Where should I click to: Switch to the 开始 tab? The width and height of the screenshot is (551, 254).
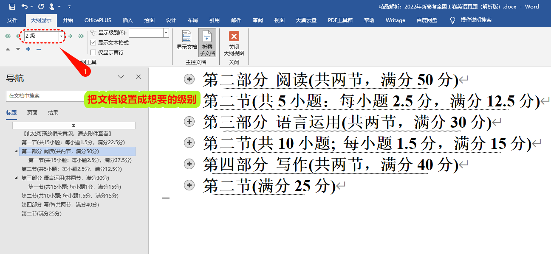(68, 20)
